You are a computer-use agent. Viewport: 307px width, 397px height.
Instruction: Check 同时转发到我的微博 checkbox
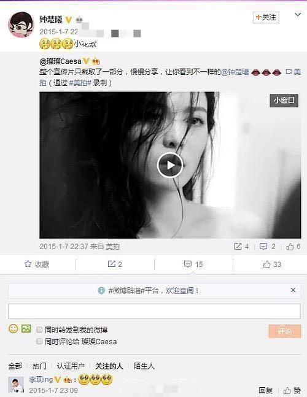pos(39,330)
